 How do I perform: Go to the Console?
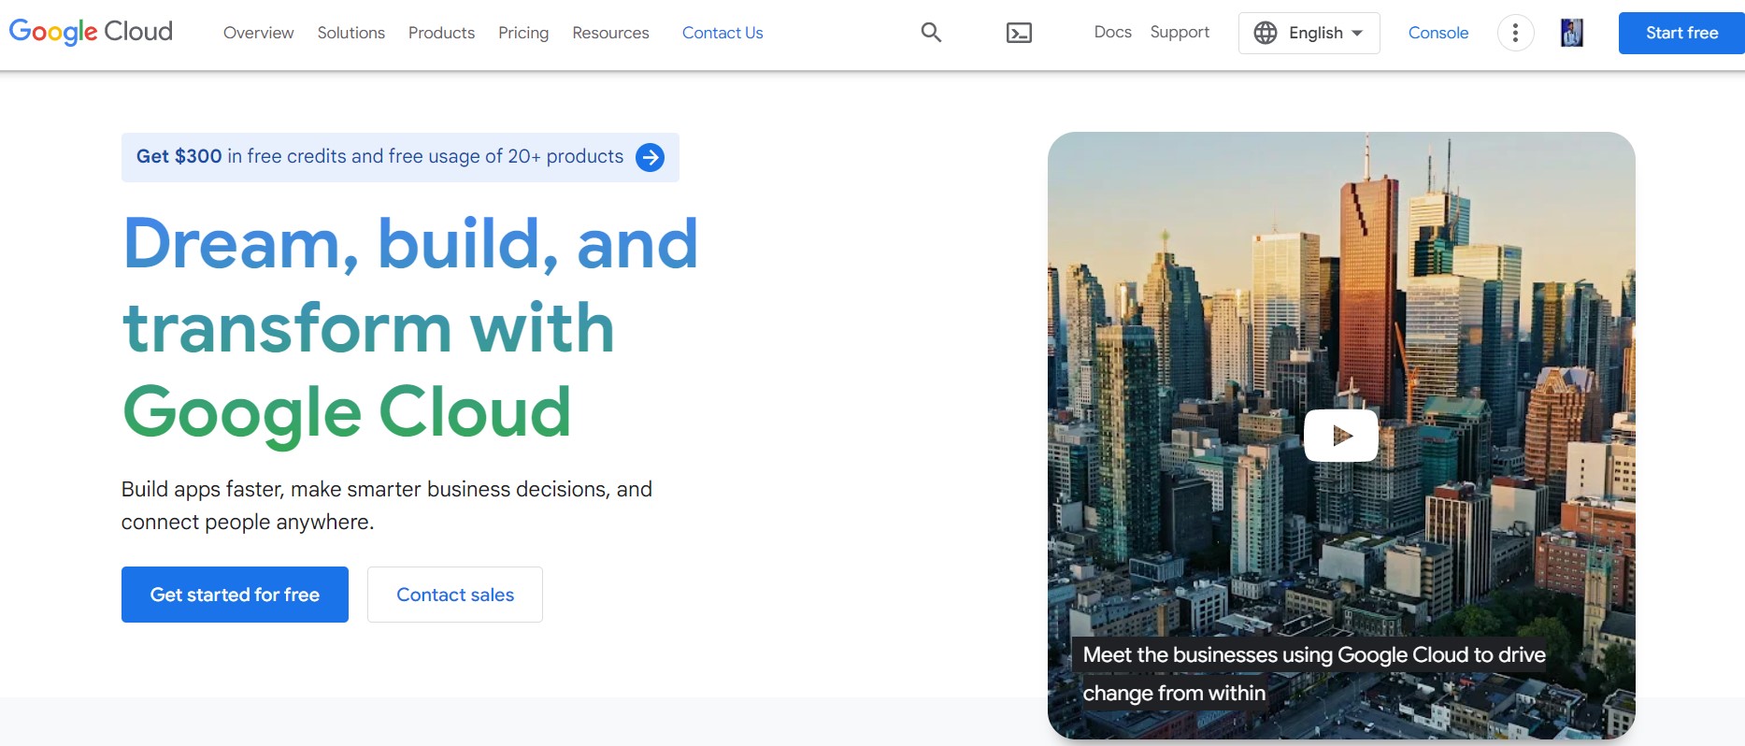point(1438,33)
